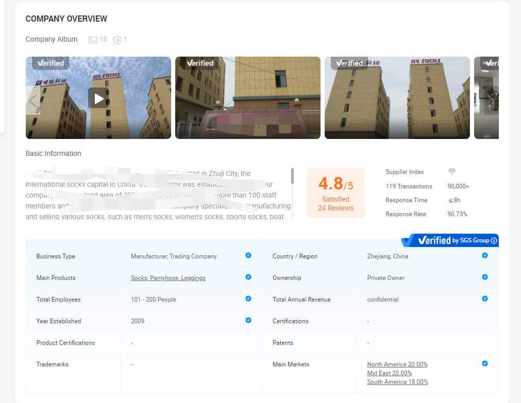
Task: Click verified checkmark next to Business Type
Action: pyautogui.click(x=248, y=255)
